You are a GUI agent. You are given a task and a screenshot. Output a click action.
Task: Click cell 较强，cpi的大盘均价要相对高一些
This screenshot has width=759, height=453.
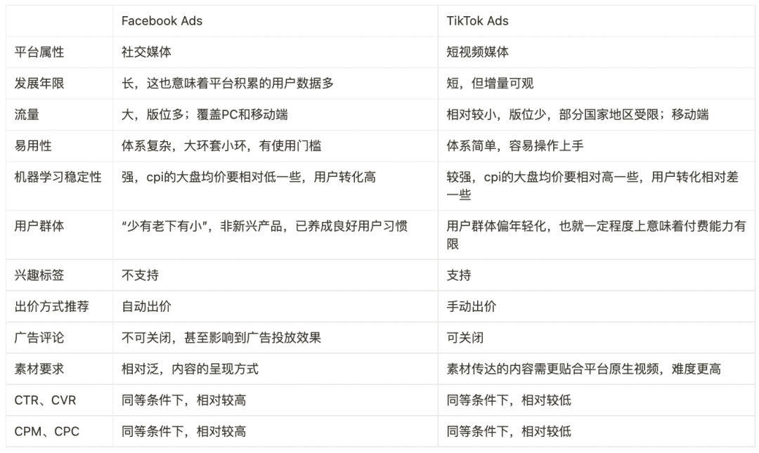[592, 186]
